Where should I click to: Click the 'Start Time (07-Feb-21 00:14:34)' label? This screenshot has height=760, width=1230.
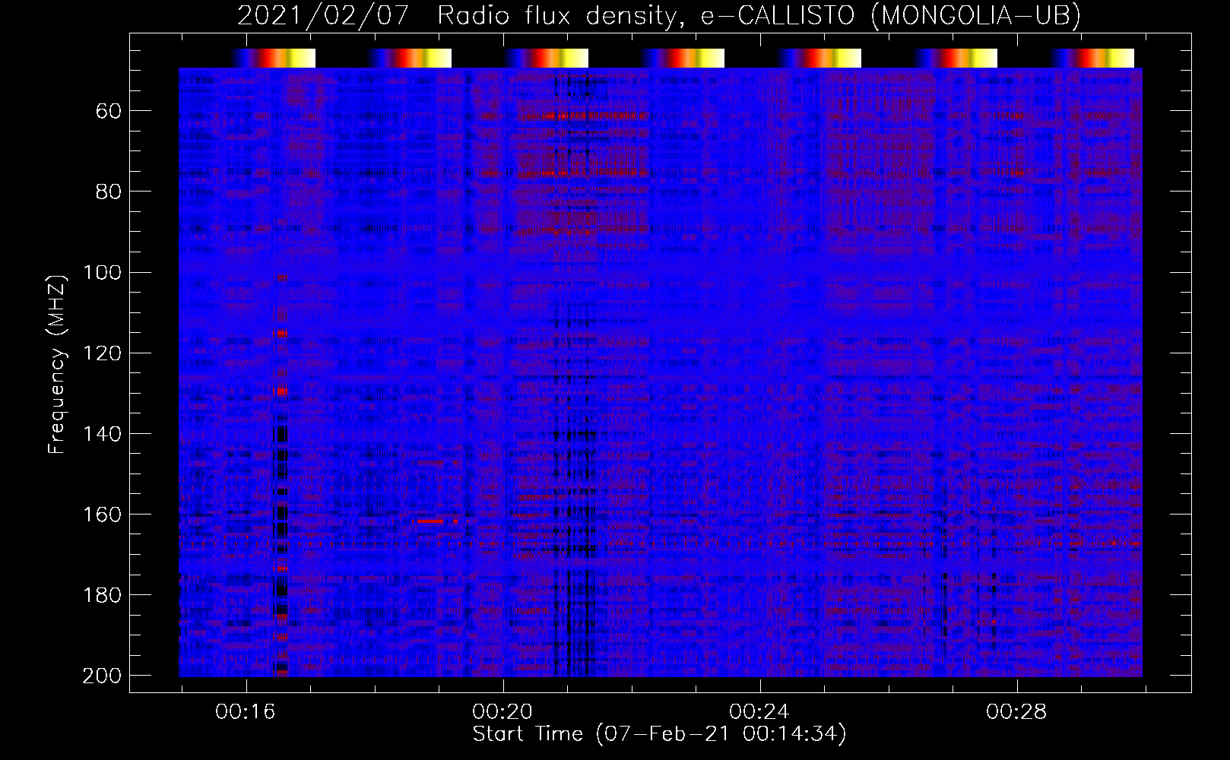tap(659, 734)
